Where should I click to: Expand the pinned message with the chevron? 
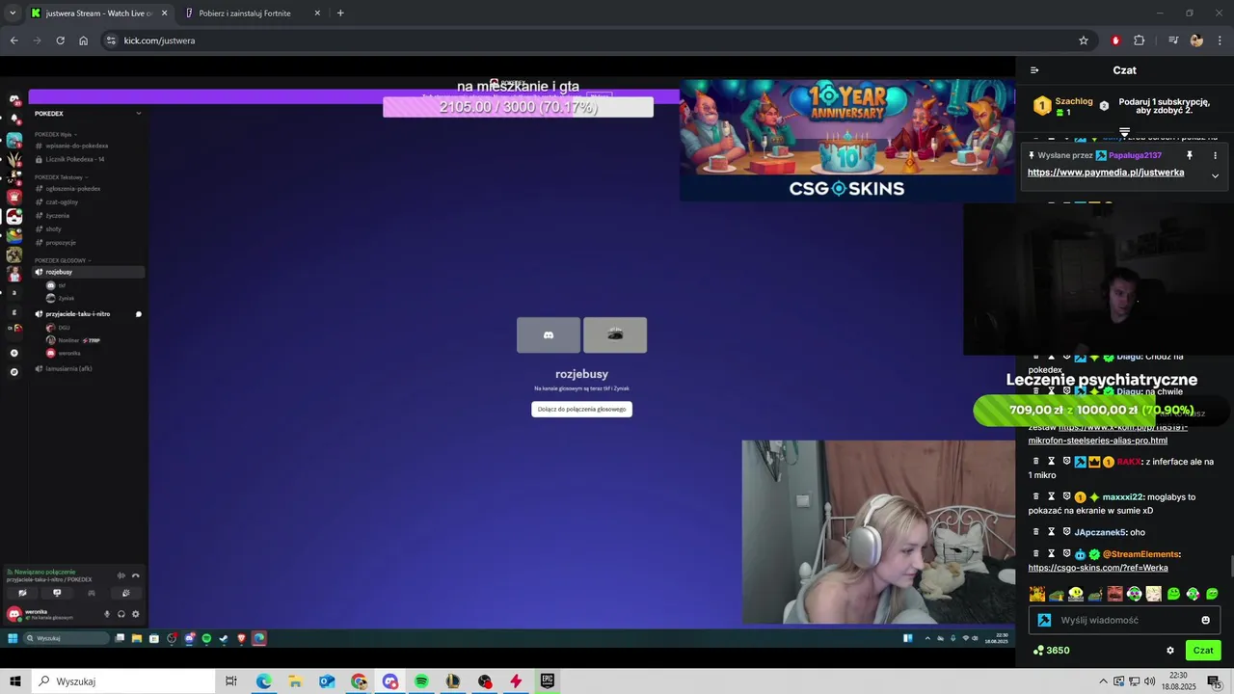point(1215,175)
